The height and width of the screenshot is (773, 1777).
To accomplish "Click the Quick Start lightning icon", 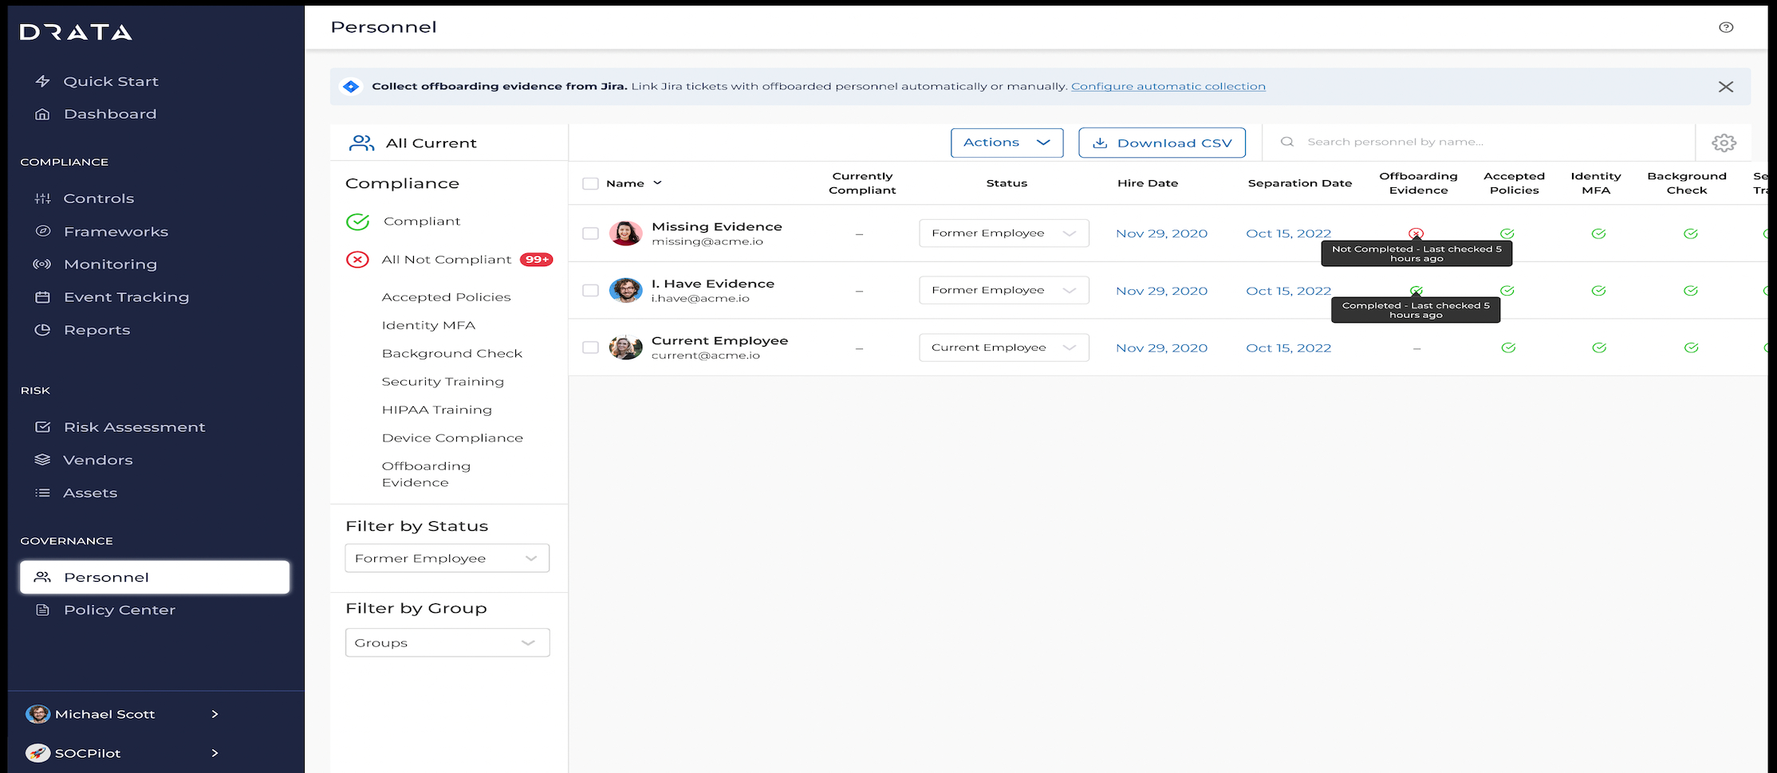I will 43,81.
